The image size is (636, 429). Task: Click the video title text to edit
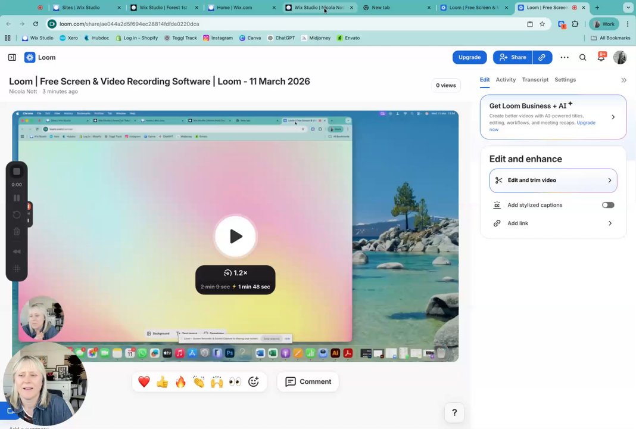click(x=160, y=81)
